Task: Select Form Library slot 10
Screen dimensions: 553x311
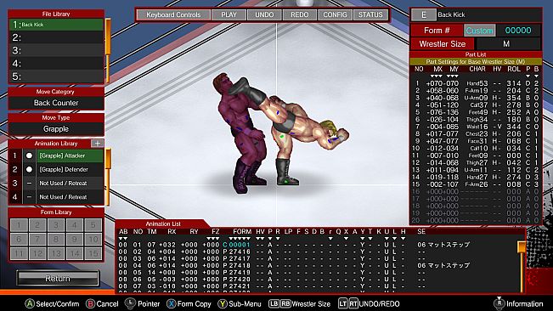Action: point(93,239)
